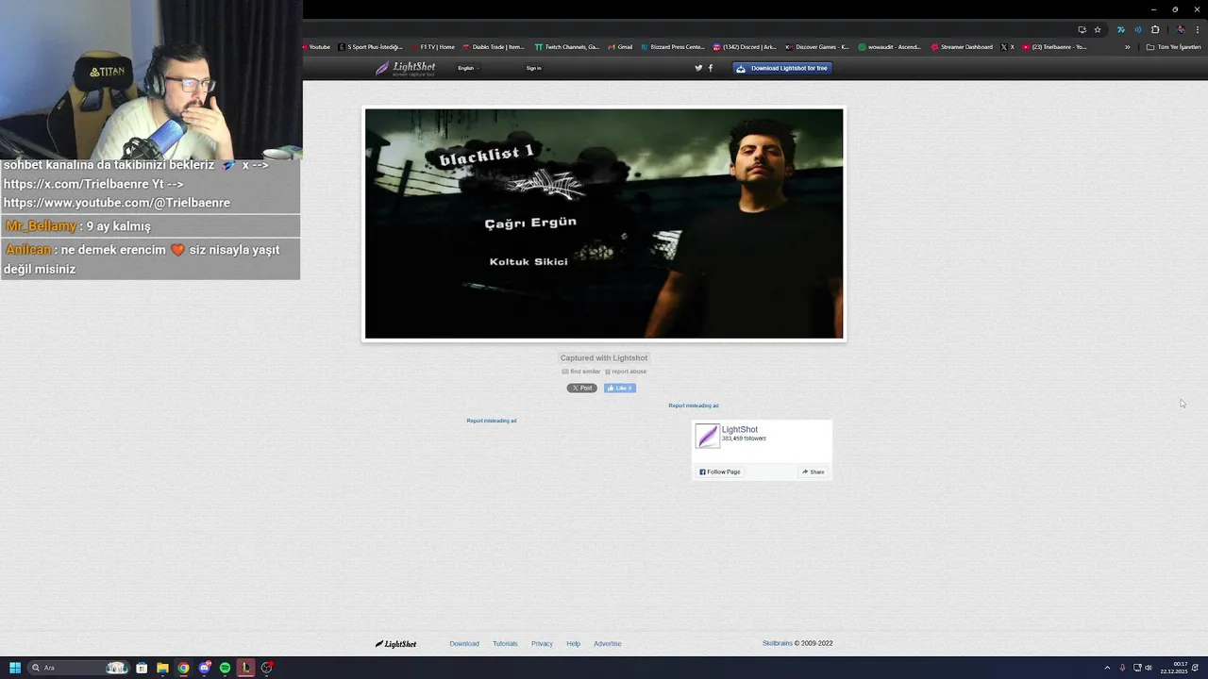Open Spotify from taskbar
Viewport: 1208px width, 679px height.
(225, 668)
